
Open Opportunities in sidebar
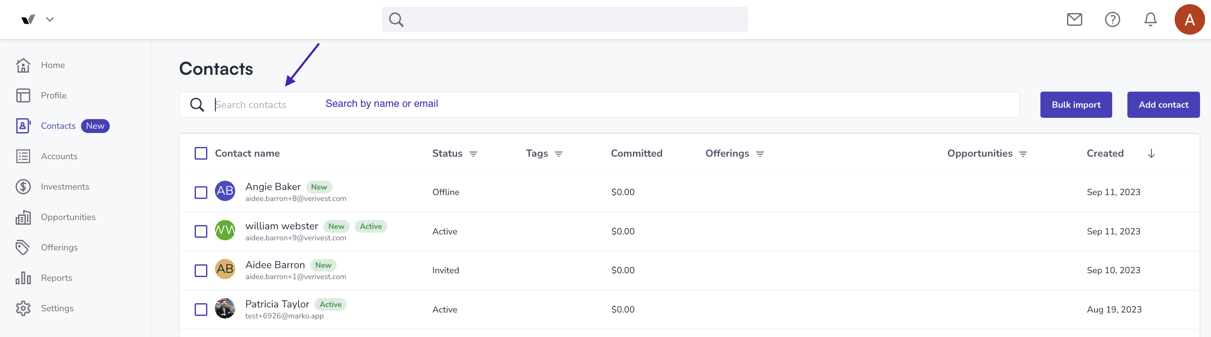click(68, 217)
